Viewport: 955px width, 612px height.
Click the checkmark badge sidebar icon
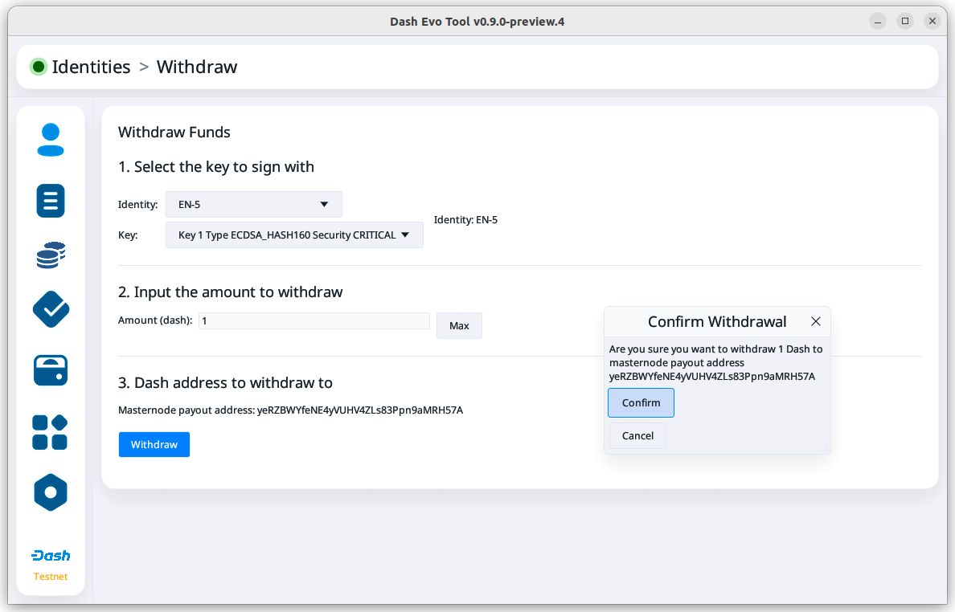click(51, 309)
